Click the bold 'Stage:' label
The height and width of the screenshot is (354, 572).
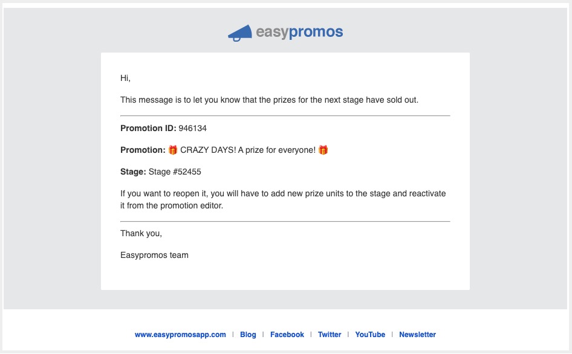[x=133, y=172]
